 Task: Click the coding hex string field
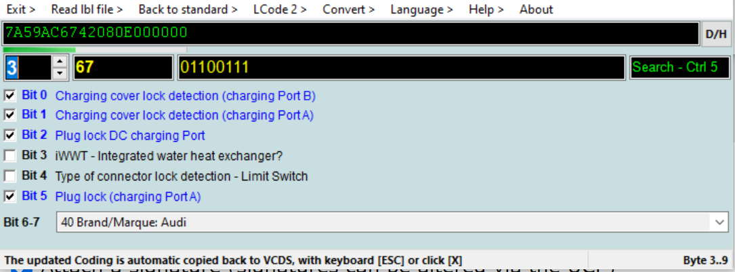[x=351, y=33]
